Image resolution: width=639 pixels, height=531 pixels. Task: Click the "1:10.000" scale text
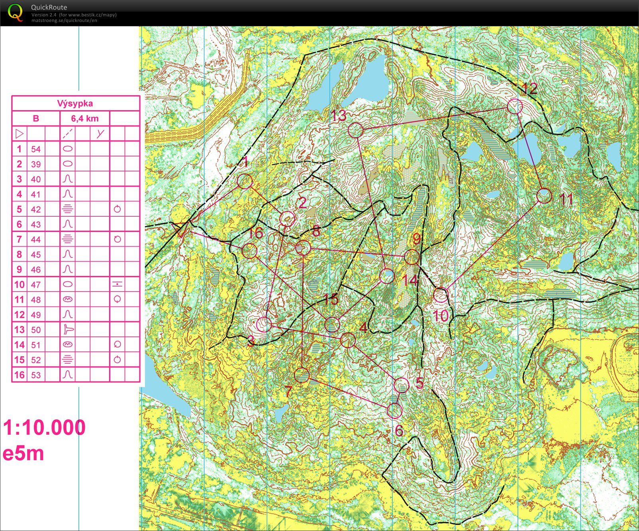44,427
